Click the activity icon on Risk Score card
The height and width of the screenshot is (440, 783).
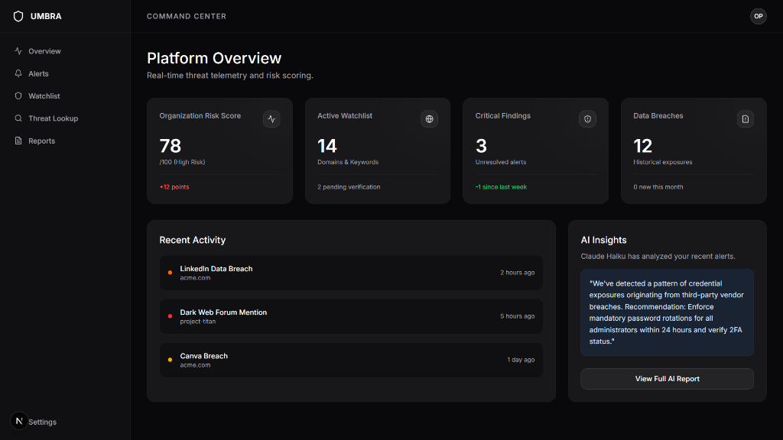(x=271, y=119)
